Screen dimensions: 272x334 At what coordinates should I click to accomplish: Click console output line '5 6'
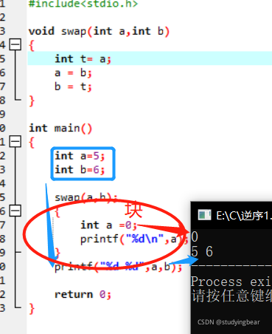pyautogui.click(x=202, y=251)
